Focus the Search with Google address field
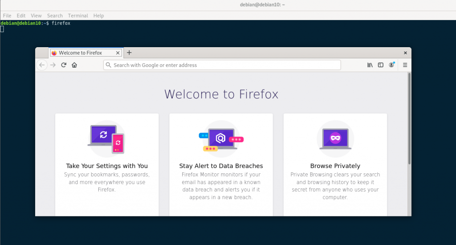Image resolution: width=456 pixels, height=245 pixels. (x=222, y=65)
